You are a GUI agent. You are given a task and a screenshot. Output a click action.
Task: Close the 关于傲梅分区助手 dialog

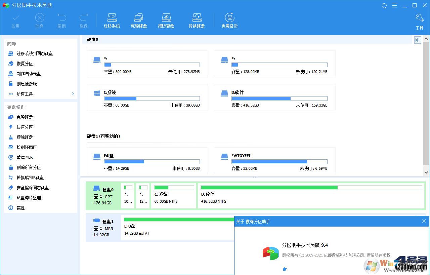pos(424,221)
